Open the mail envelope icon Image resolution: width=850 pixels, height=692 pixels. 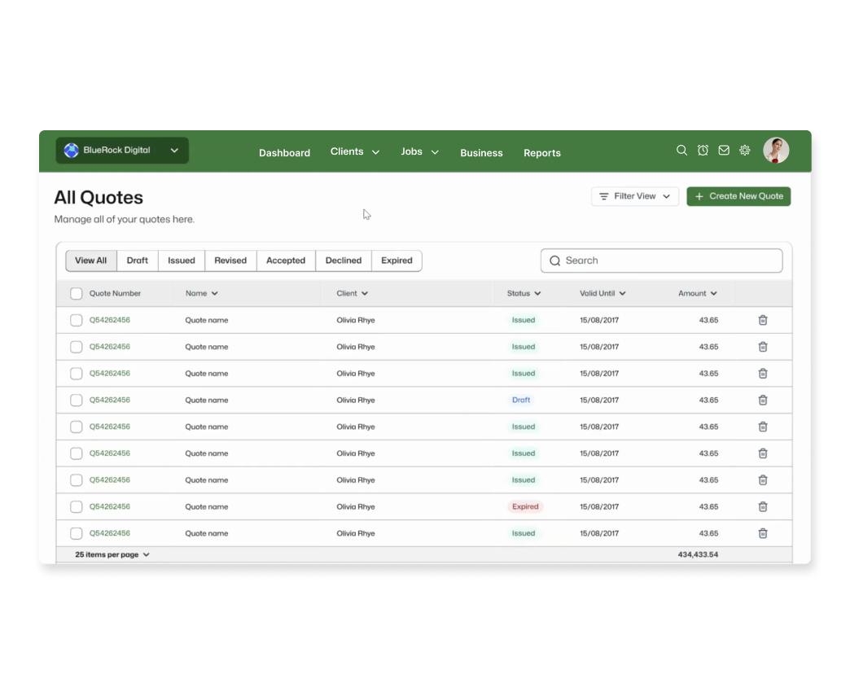coord(724,151)
